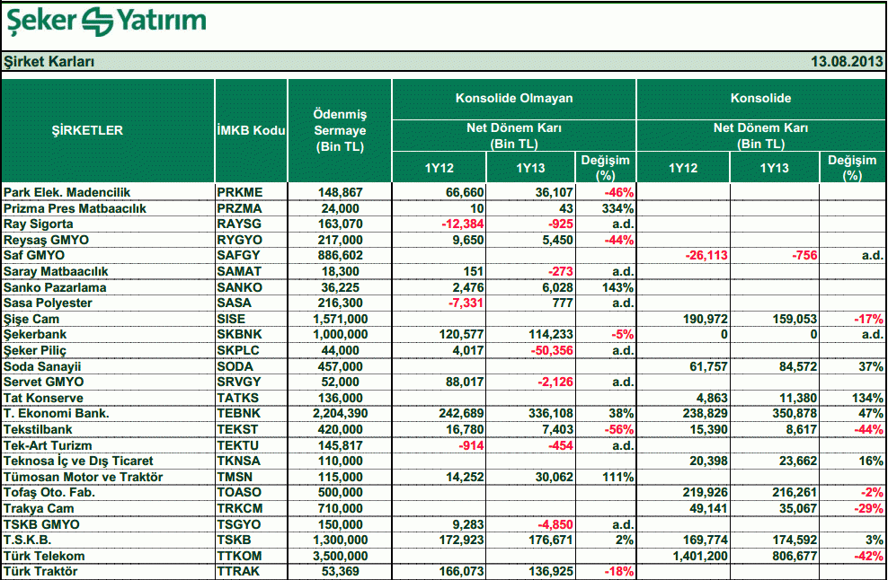This screenshot has height=580, width=888.
Task: Click the 1,401,200 value
Action: 700,557
